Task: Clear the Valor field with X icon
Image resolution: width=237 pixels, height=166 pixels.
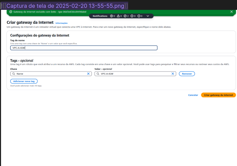Action: [x=172, y=73]
